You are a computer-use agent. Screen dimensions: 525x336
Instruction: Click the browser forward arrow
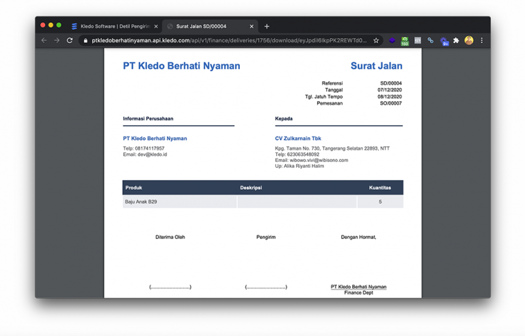57,40
